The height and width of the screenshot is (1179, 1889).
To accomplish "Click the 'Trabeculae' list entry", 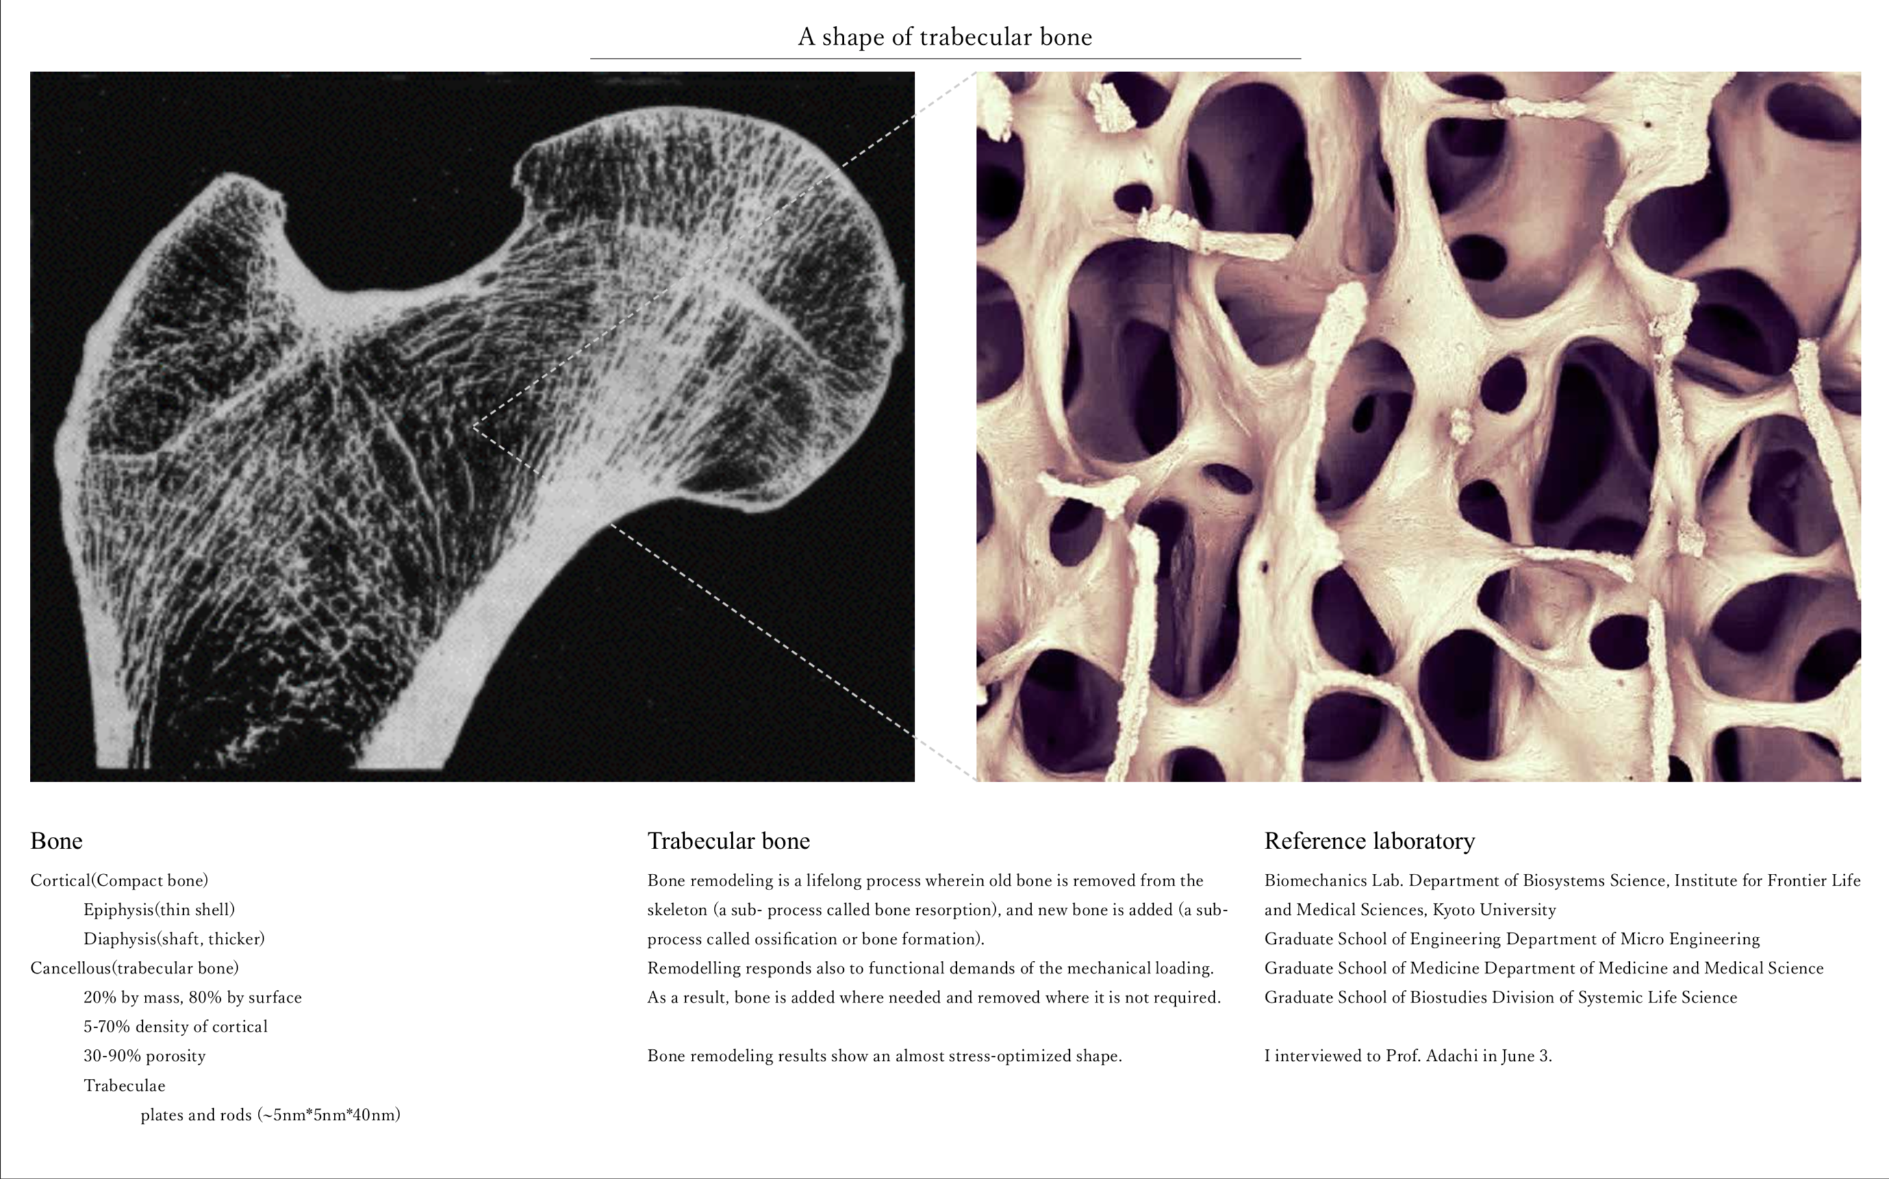I will click(124, 1086).
